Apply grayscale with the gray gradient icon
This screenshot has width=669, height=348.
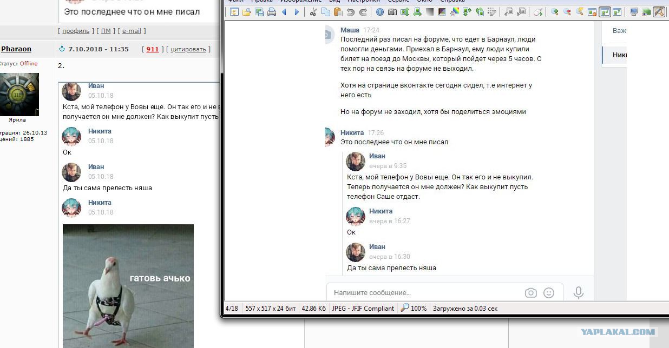(430, 11)
